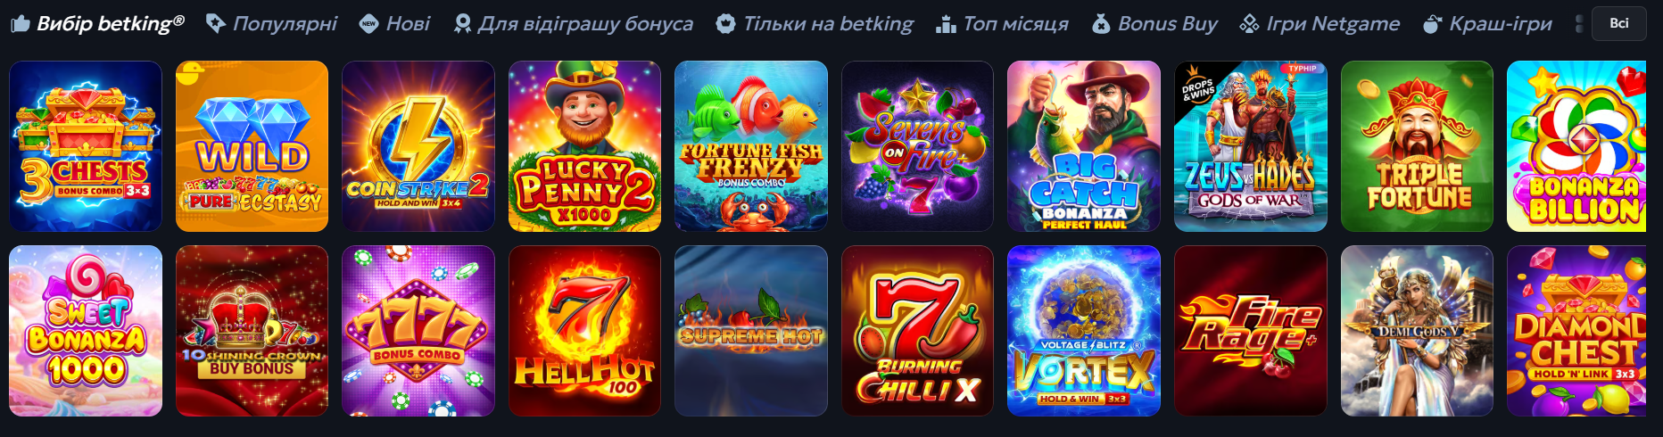The image size is (1663, 437).
Task: Open Sweet Bonanza 1000 tile
Action: tap(86, 331)
